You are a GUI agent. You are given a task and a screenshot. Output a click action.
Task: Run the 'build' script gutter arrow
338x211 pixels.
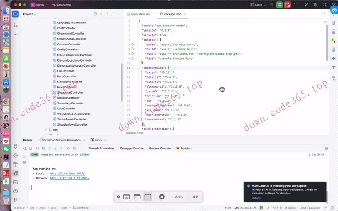[133, 49]
